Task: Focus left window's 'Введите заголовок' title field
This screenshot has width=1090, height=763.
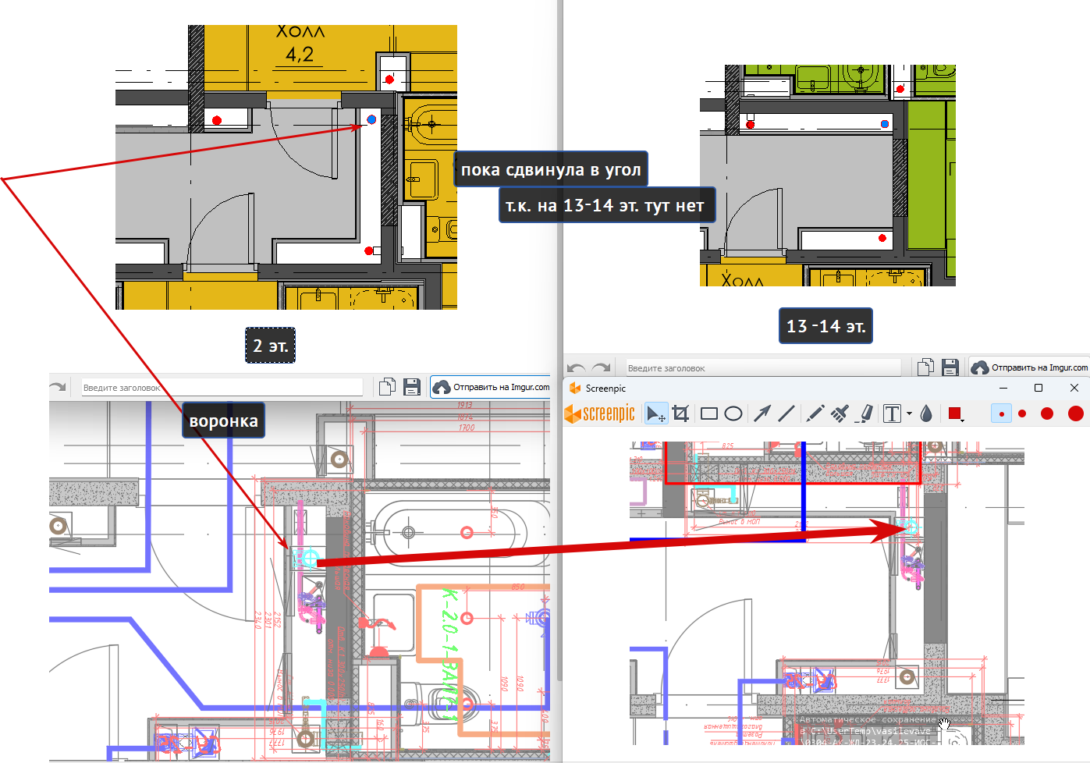Action: (x=222, y=388)
